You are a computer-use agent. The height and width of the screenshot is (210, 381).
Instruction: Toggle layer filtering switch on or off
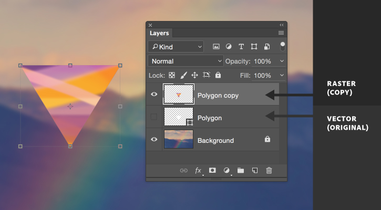(x=283, y=46)
